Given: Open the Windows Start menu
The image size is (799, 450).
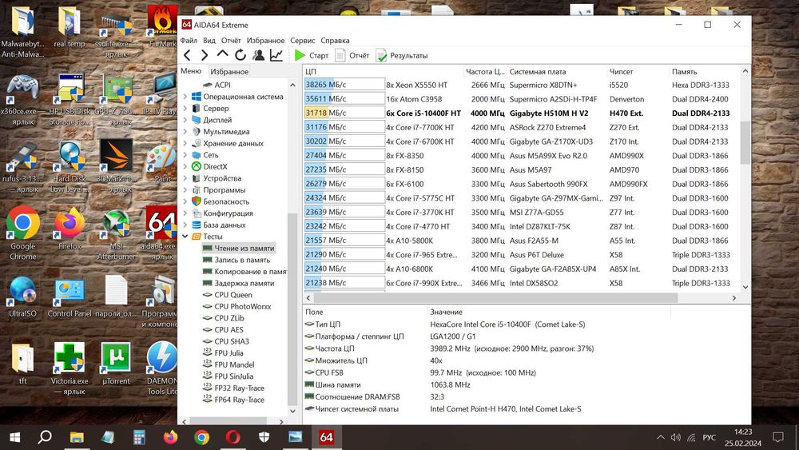Looking at the screenshot, I should pyautogui.click(x=14, y=437).
